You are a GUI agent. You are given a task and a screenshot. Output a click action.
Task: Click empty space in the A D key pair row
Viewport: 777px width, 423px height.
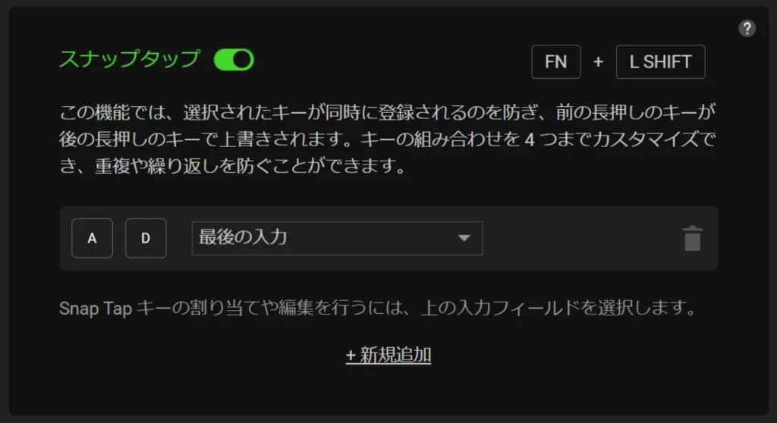click(580, 238)
